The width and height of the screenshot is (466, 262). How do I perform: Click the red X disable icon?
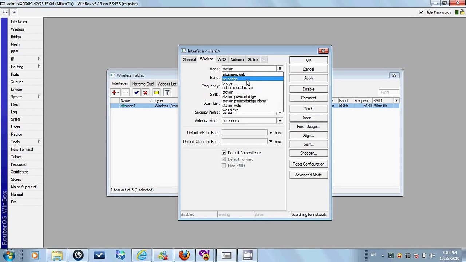click(145, 92)
